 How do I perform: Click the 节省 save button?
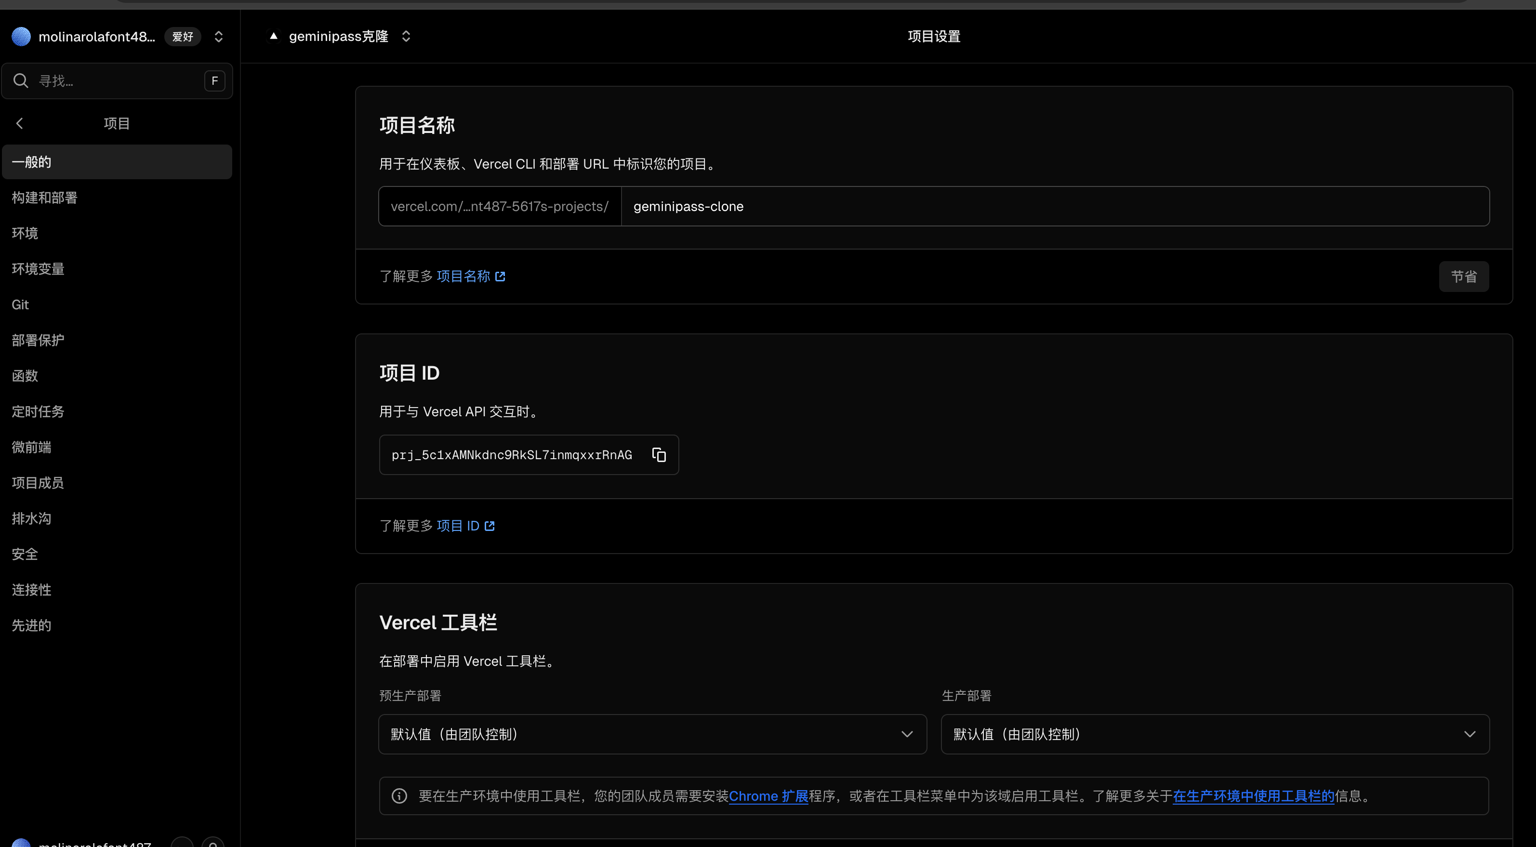(1463, 277)
